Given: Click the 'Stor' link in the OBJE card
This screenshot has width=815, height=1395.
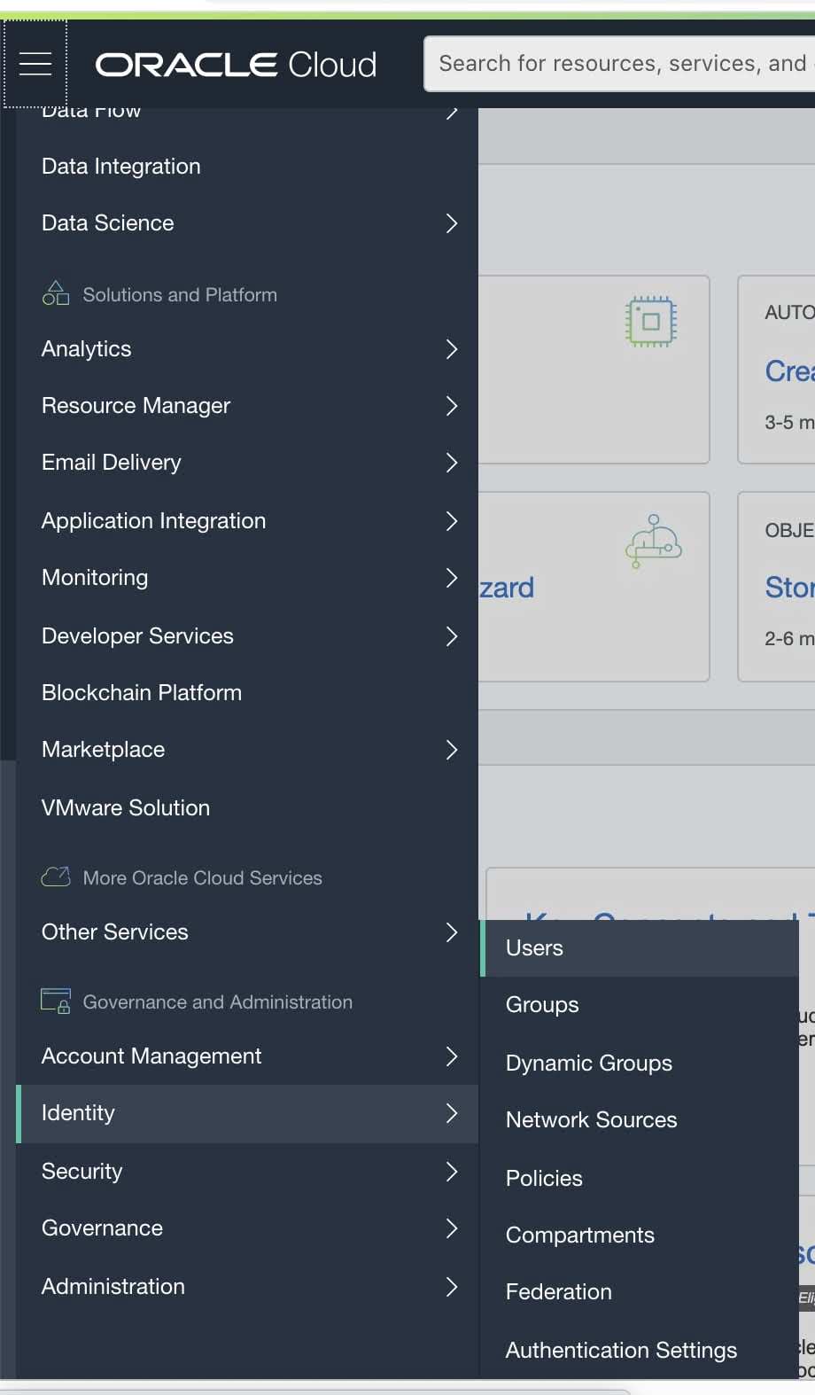Looking at the screenshot, I should [789, 588].
